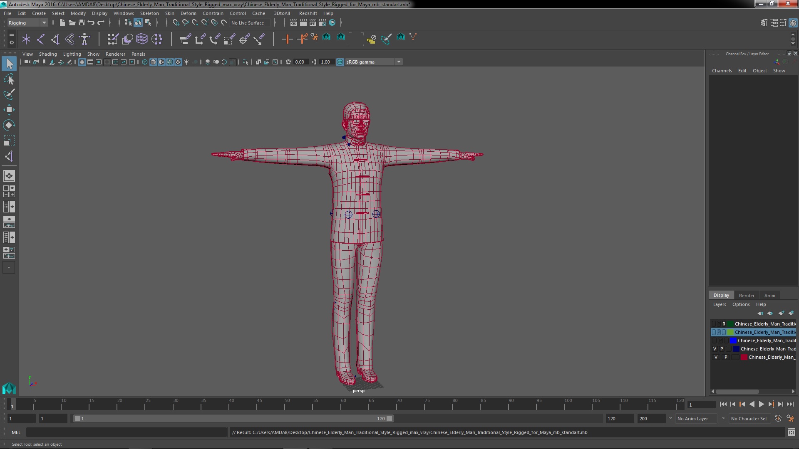Click the Snap to grids icon
This screenshot has width=799, height=449.
coord(176,22)
